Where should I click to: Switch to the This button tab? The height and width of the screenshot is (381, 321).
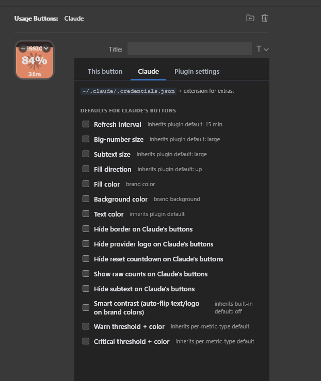(x=105, y=72)
